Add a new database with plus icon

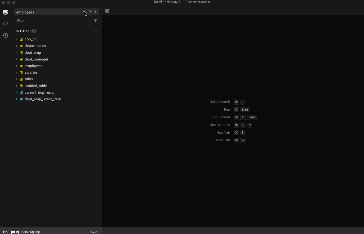pyautogui.click(x=95, y=12)
